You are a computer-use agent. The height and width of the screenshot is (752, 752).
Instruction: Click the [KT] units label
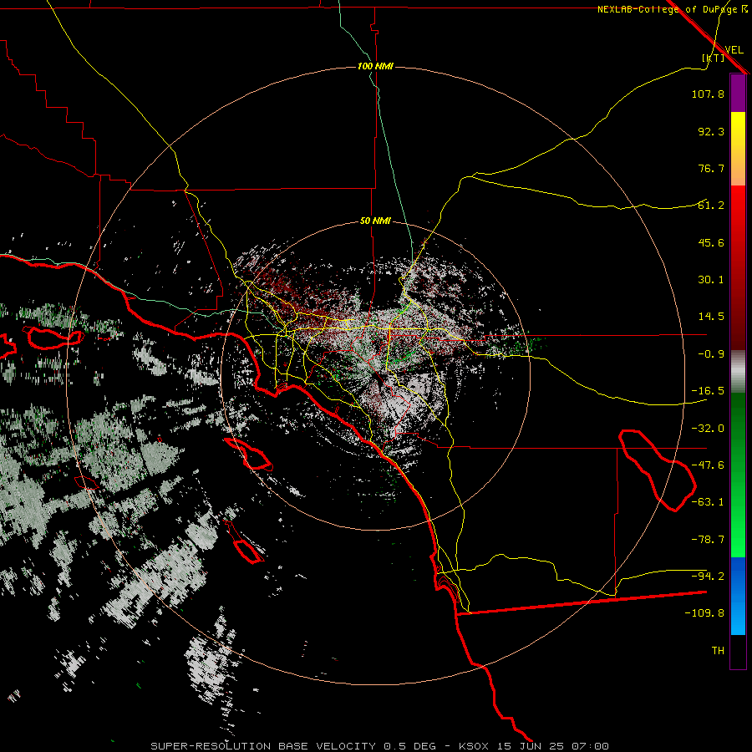pyautogui.click(x=714, y=58)
